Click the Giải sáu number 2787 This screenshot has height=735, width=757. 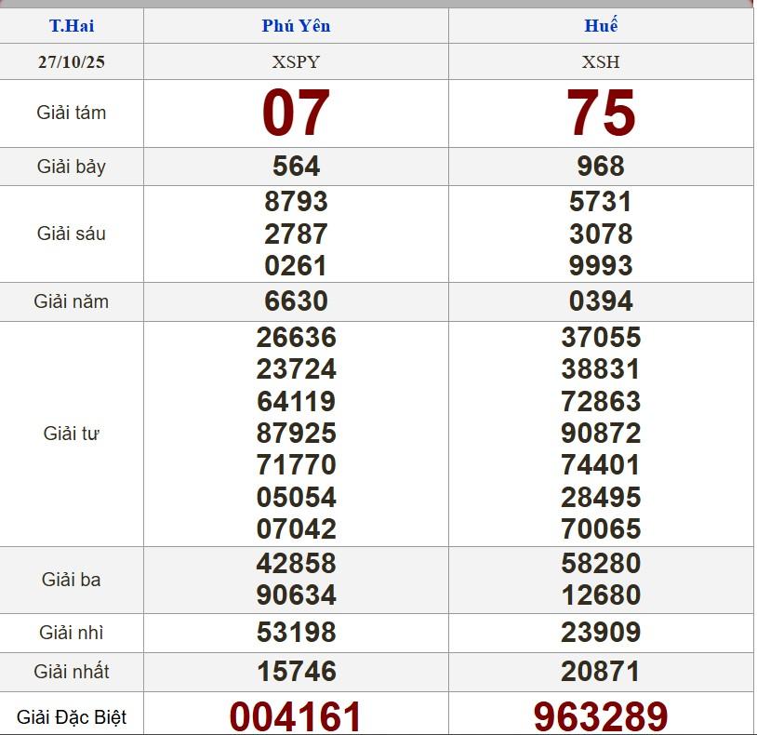[x=296, y=234]
